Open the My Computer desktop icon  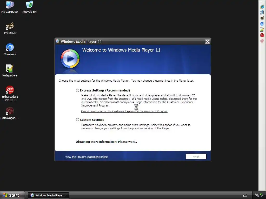[10, 7]
